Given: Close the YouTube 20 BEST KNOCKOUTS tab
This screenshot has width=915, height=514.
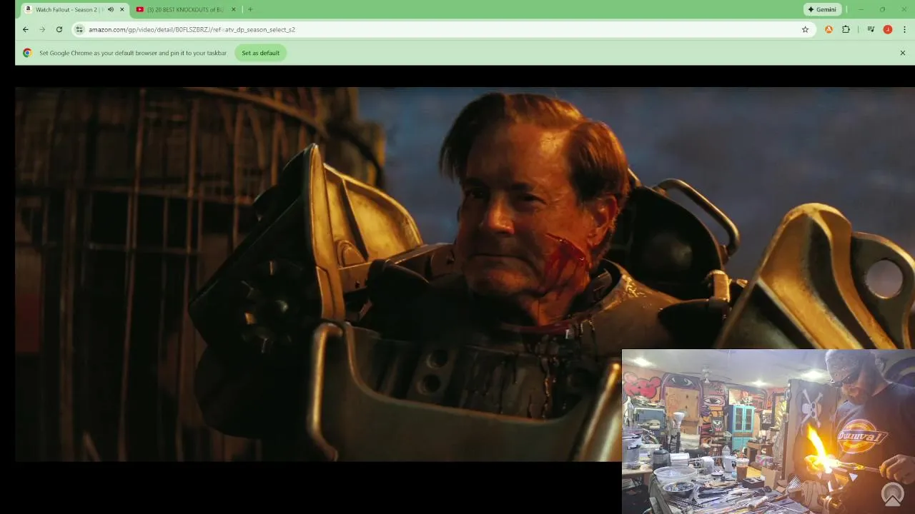Looking at the screenshot, I should (233, 9).
